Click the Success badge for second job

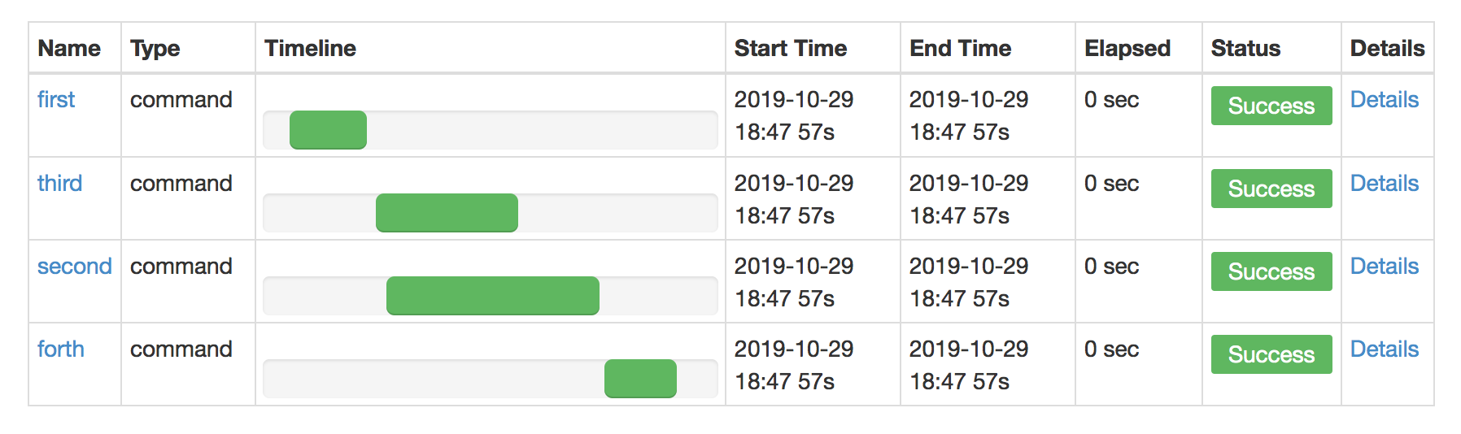point(1271,271)
